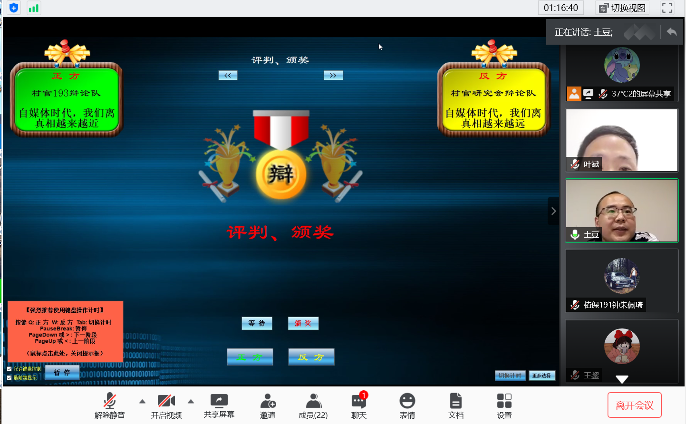
Task: Click the red 离开会议 button
Action: (634, 405)
